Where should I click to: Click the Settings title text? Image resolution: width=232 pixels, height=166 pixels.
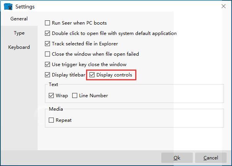[x=25, y=7]
